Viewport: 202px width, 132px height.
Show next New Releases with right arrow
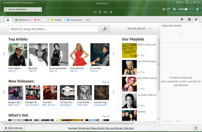point(113,92)
